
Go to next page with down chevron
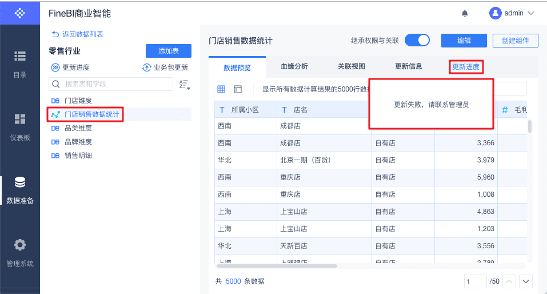525,281
